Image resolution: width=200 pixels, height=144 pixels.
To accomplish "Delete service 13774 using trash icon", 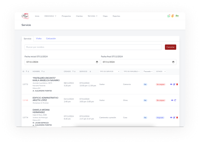I will click(x=177, y=118).
